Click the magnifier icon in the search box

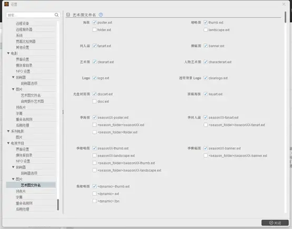click(x=56, y=15)
